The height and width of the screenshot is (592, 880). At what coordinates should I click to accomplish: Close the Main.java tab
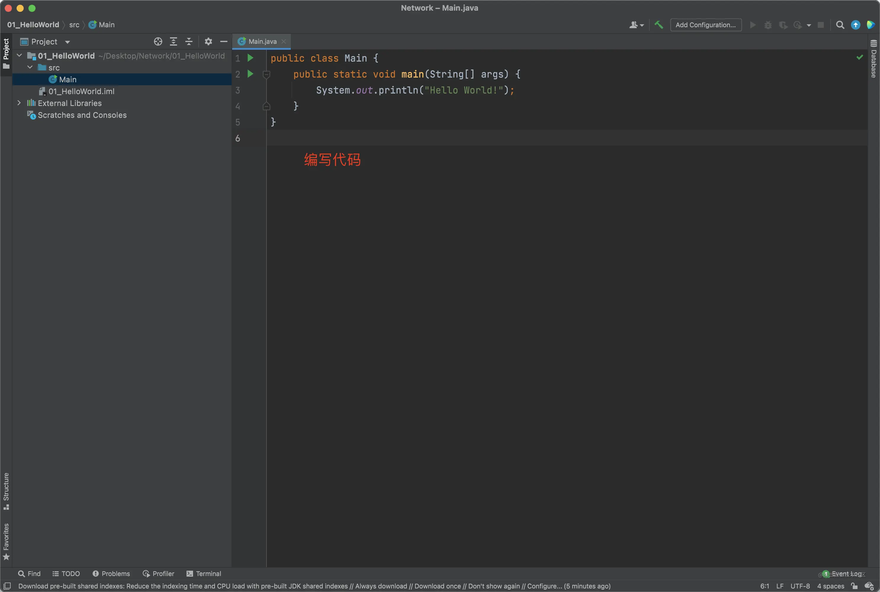point(284,41)
